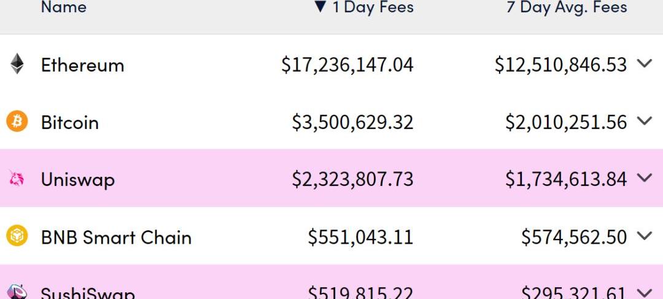663x299 pixels.
Task: Click the orange Bitcoin logo icon
Action: coord(17,122)
